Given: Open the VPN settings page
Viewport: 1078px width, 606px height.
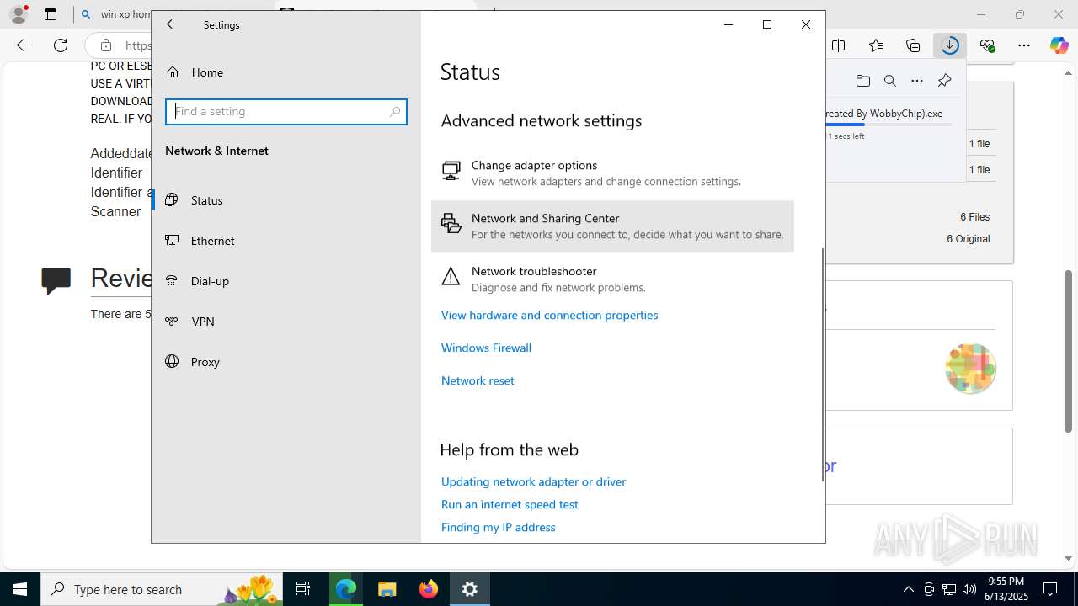Looking at the screenshot, I should click(286, 322).
